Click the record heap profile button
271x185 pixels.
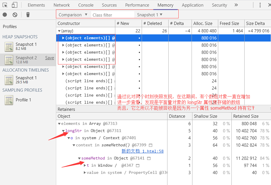(x=5, y=15)
